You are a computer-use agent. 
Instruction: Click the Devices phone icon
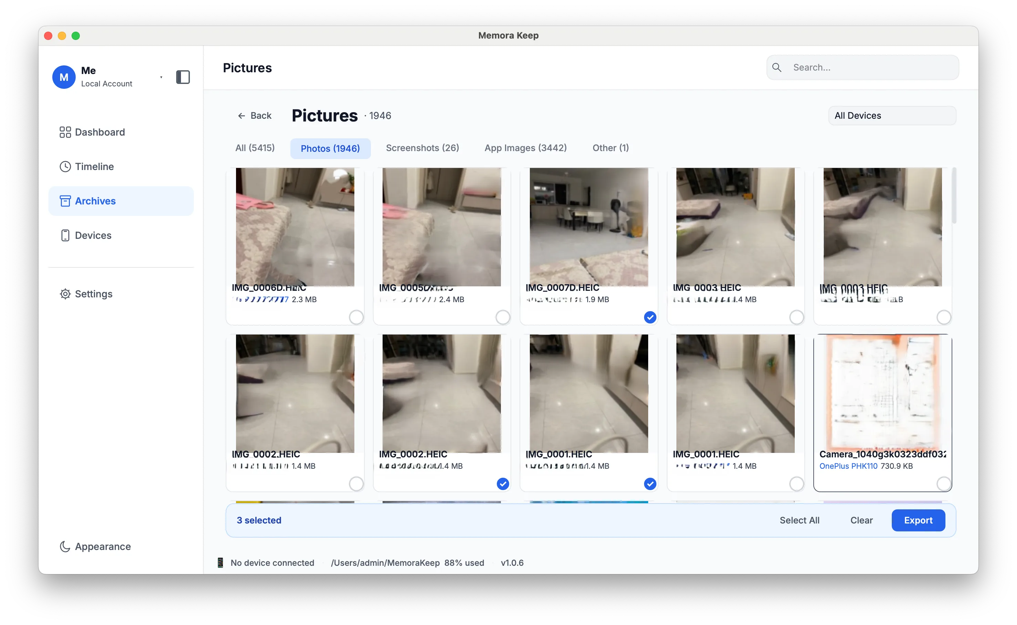pyautogui.click(x=65, y=235)
